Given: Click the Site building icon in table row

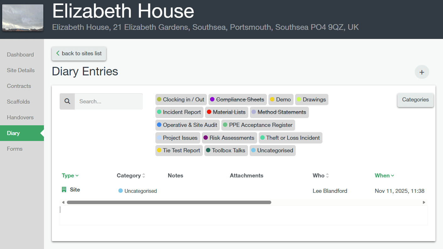Looking at the screenshot, I should tap(64, 190).
